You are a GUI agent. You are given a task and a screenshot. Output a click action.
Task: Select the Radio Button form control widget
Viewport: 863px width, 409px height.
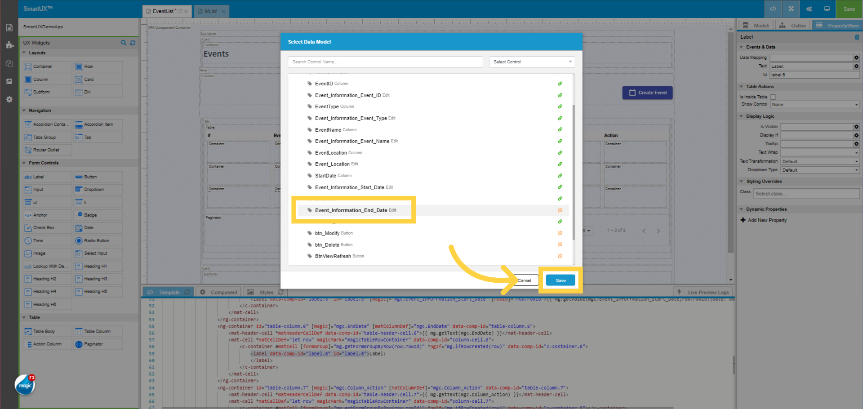click(x=98, y=240)
